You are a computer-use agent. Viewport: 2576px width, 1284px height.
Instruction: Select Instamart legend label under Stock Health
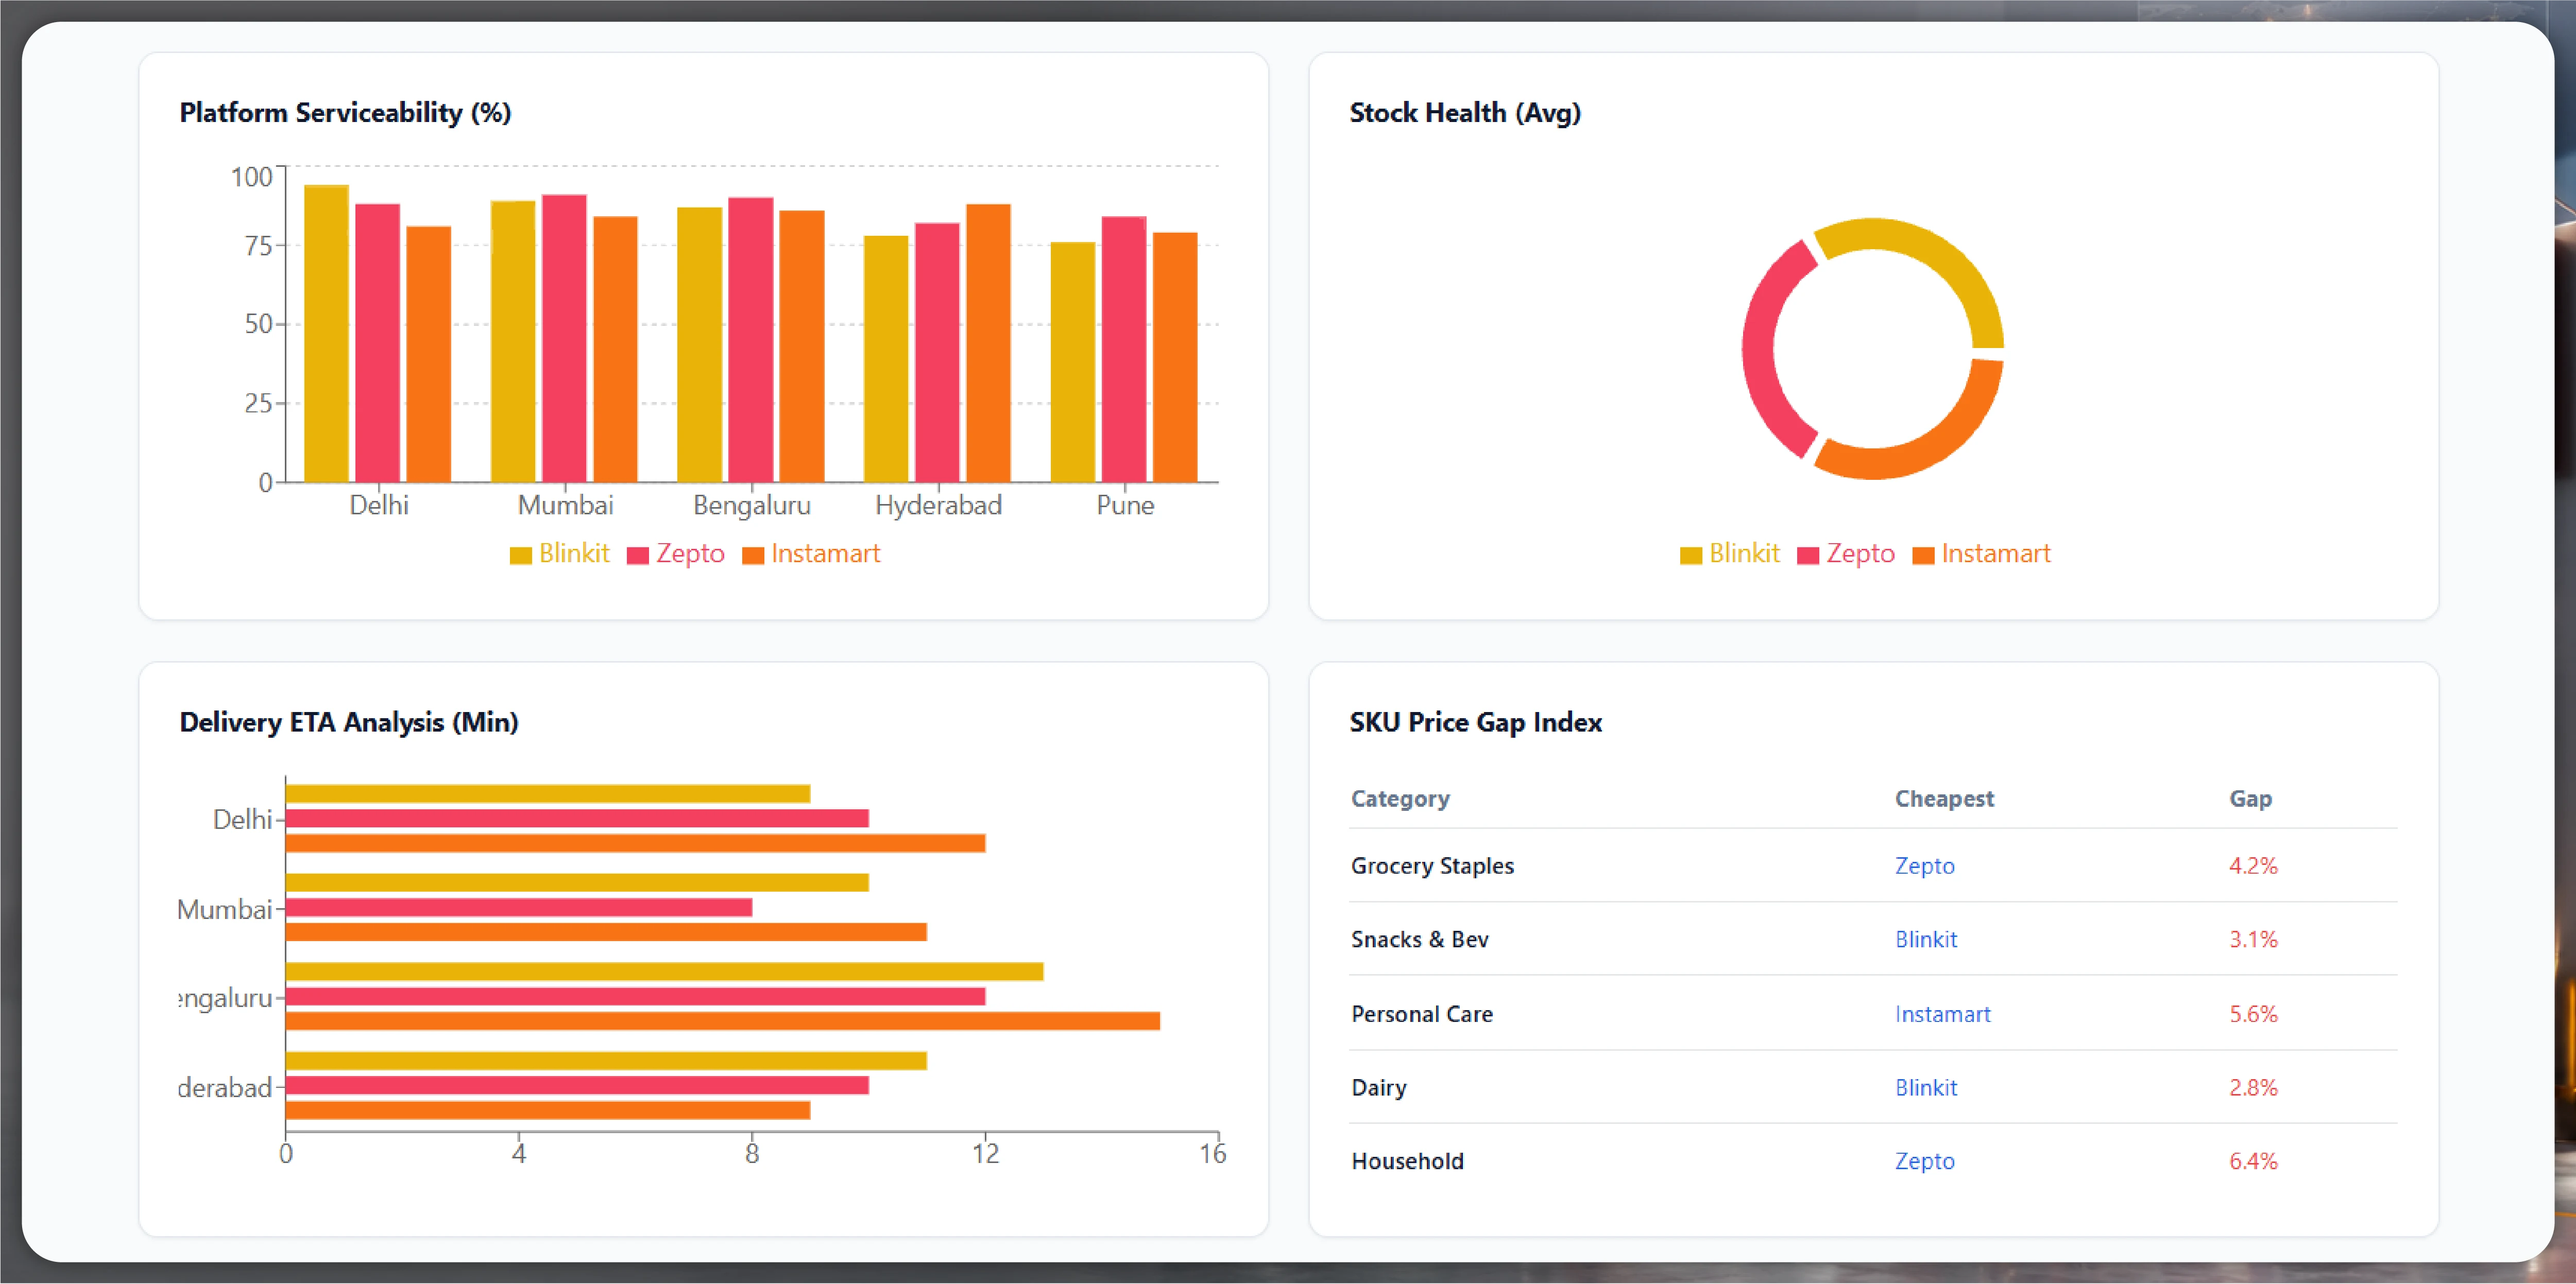(1995, 553)
